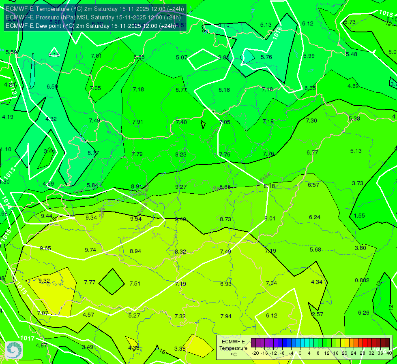Click the dark red 40 degree color swatch

(387, 343)
